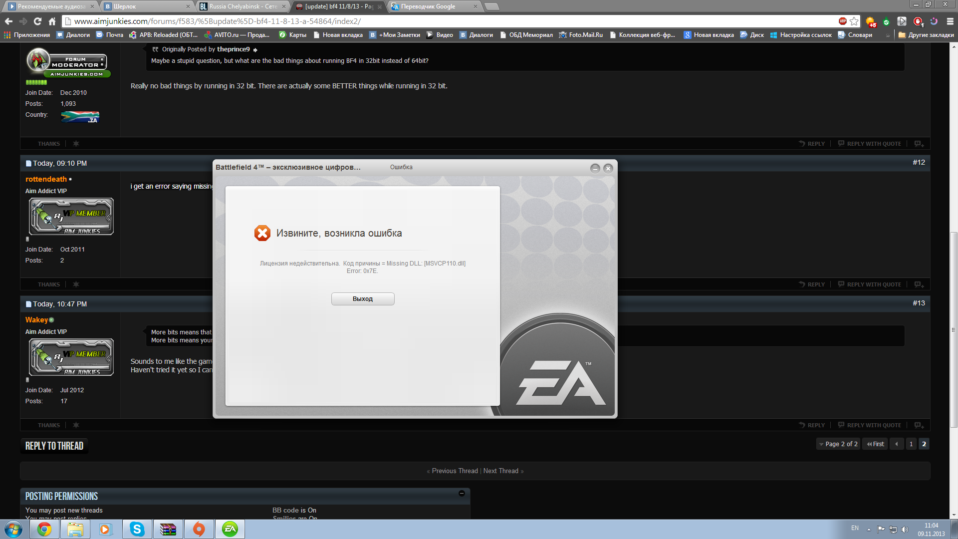Click the multi-quote icon on post #12
Screen dimensions: 958x539
(x=919, y=284)
